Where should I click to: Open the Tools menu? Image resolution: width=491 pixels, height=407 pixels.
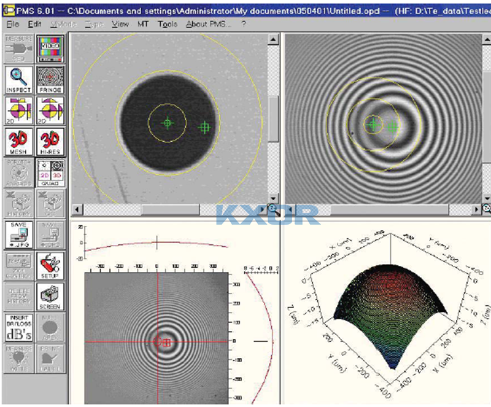[168, 24]
